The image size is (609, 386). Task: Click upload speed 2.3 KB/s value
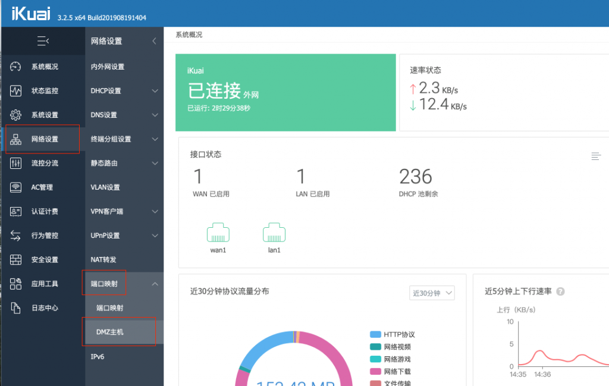coord(438,88)
